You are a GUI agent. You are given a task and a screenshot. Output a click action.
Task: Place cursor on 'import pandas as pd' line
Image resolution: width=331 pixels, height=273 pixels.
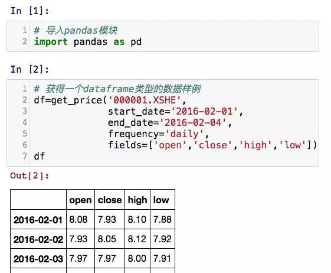(x=87, y=41)
